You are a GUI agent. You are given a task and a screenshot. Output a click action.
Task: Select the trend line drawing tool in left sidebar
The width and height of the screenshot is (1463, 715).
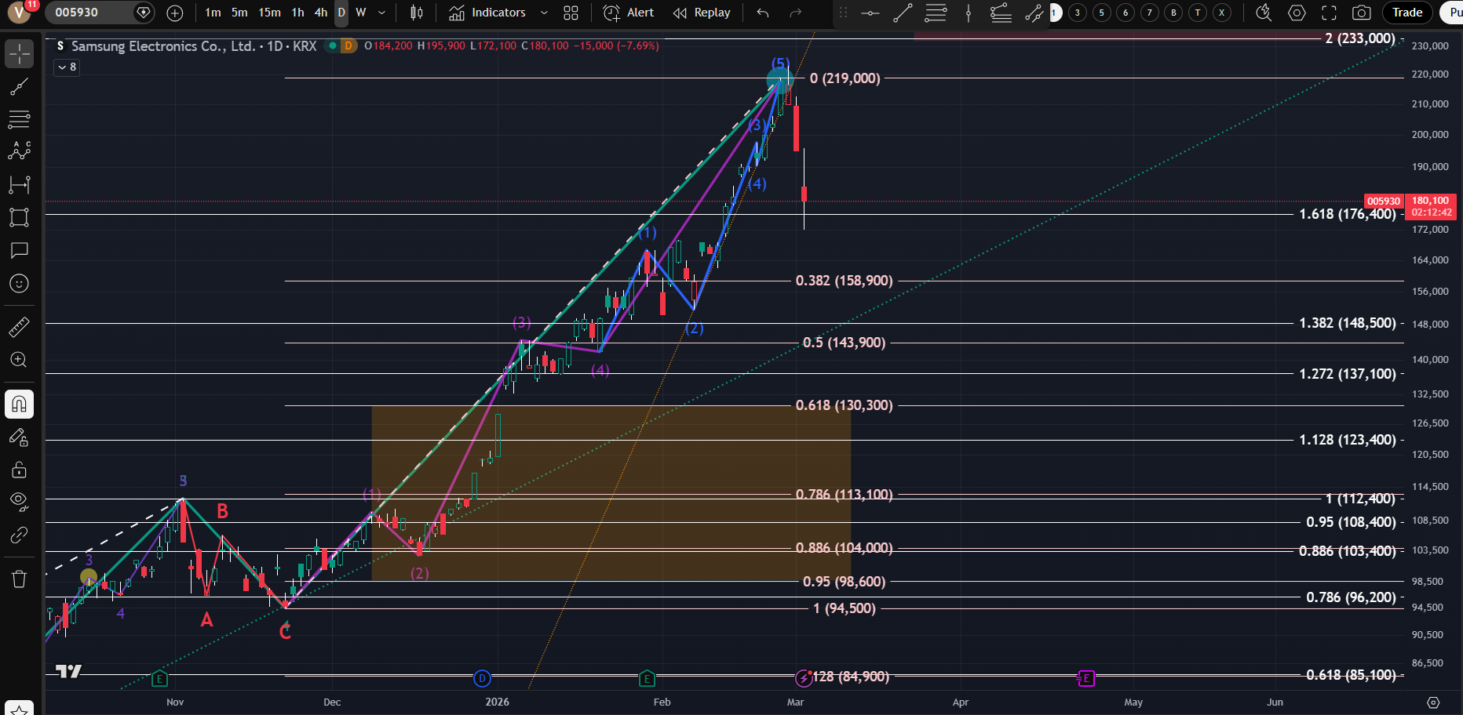(19, 87)
